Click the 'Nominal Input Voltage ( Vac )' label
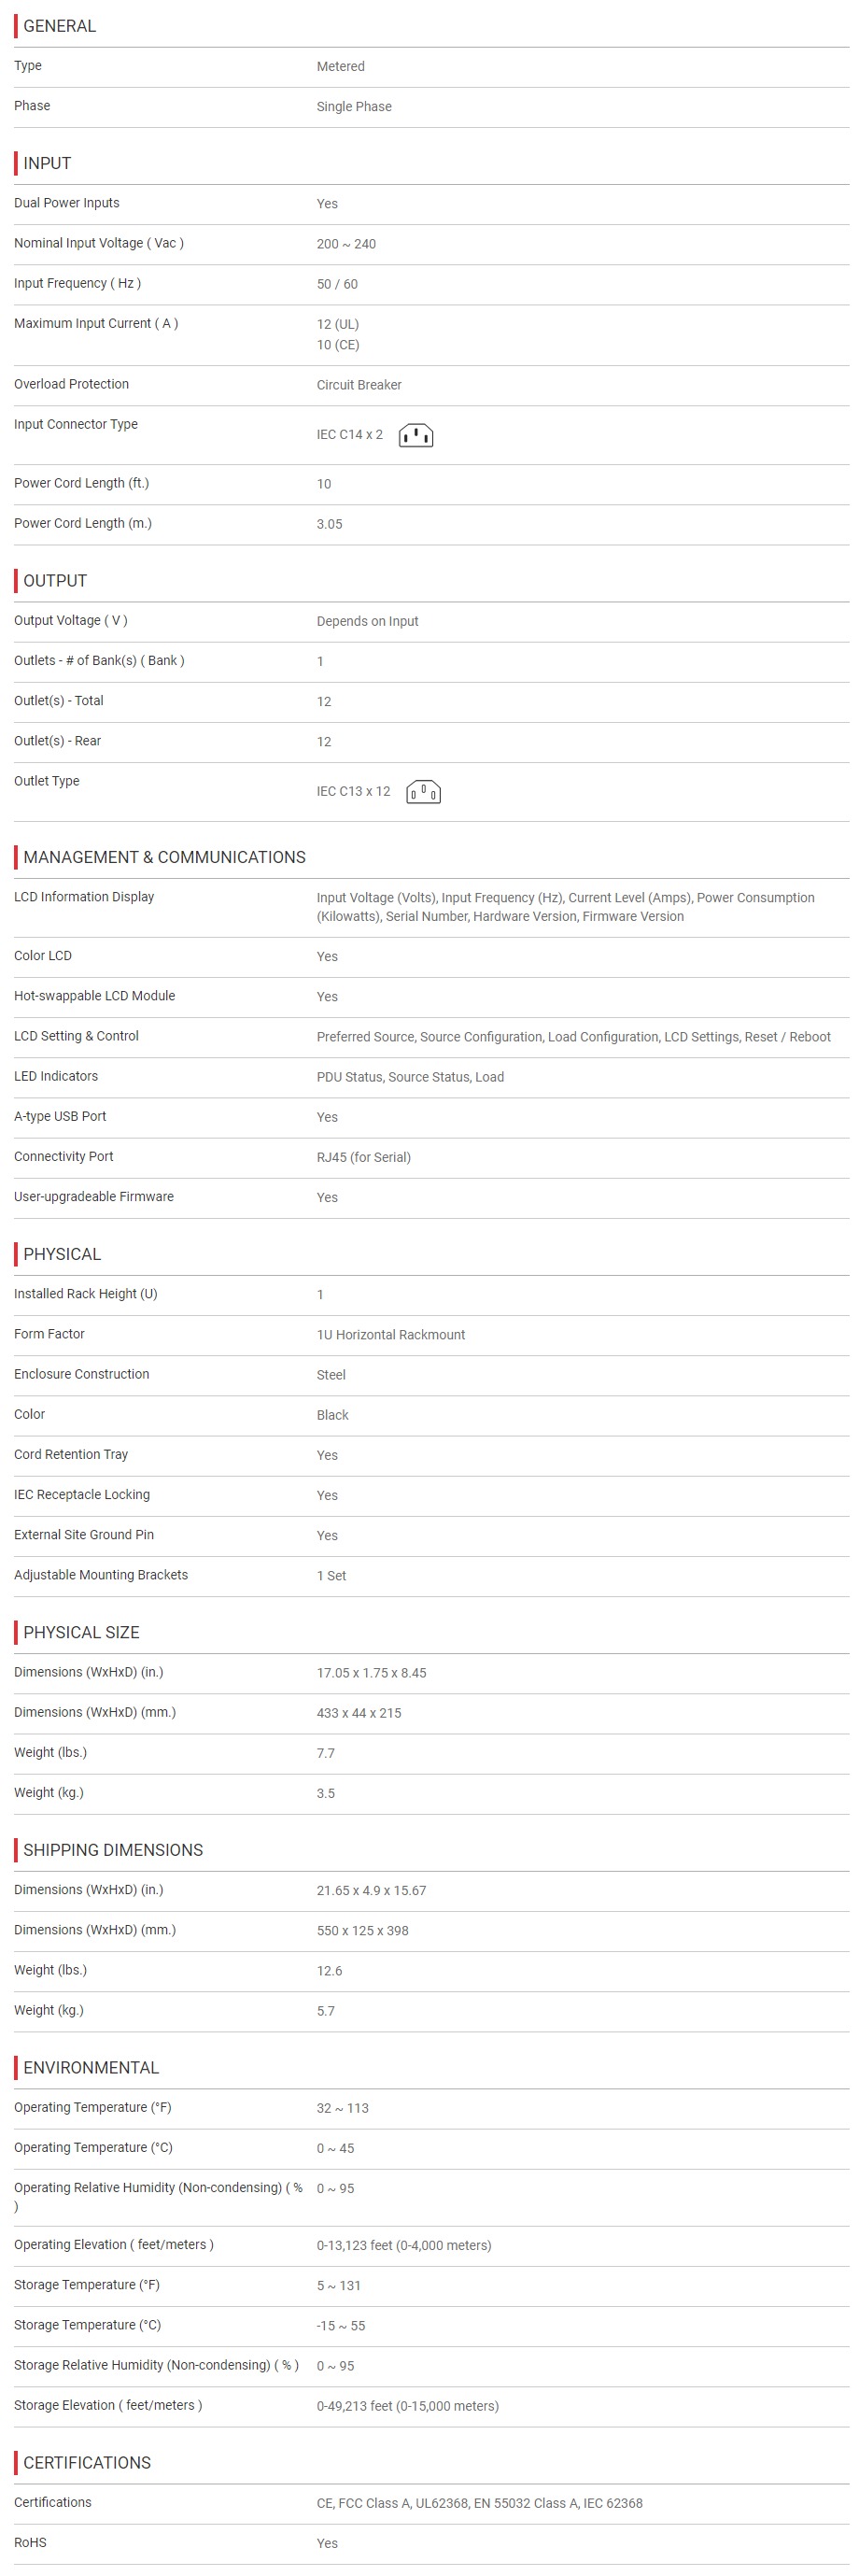Screen dimensions: 859x2576 [x=99, y=243]
